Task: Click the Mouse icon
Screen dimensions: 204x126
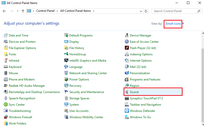Action: point(6,73)
